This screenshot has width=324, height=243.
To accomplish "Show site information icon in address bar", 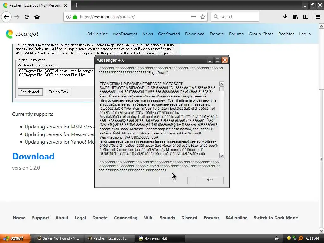I will pos(68,17).
